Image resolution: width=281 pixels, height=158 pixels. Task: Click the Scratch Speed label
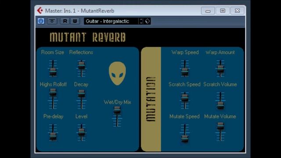[184, 84]
